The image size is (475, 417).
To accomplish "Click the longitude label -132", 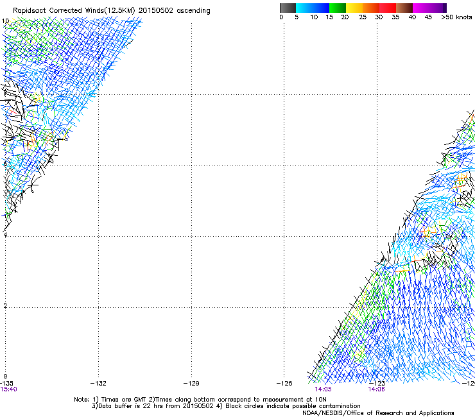I will [x=98, y=384].
